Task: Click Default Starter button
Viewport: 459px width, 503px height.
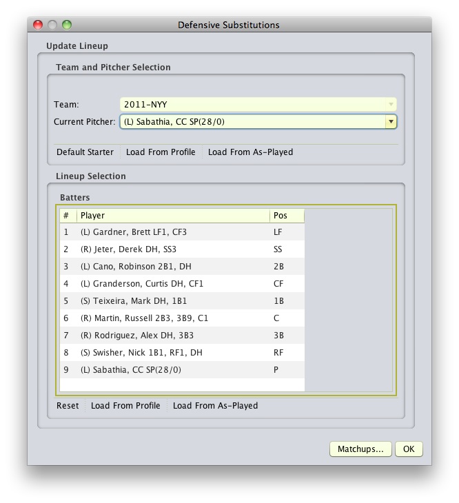Action: 85,152
